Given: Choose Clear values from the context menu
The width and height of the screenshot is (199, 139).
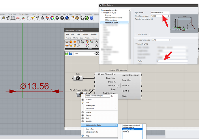Looking at the screenshot, I should tap(90, 129).
